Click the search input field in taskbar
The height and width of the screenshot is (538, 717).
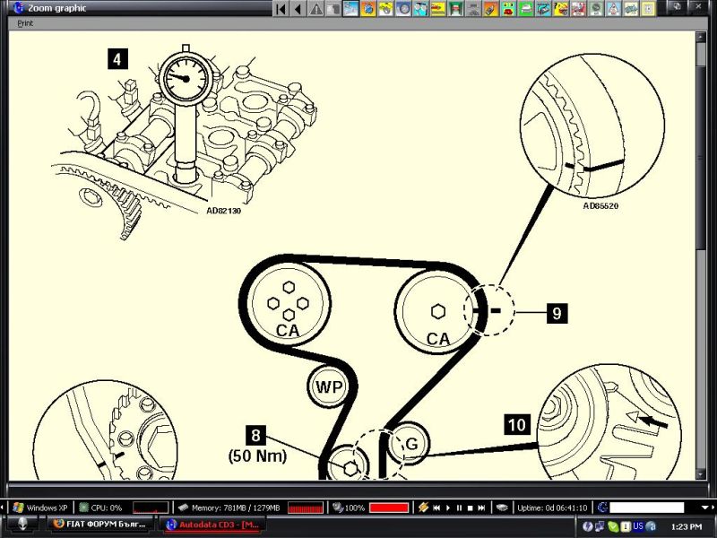point(645,508)
